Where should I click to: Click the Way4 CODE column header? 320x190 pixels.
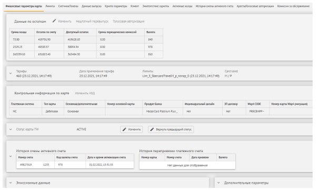[258, 104]
